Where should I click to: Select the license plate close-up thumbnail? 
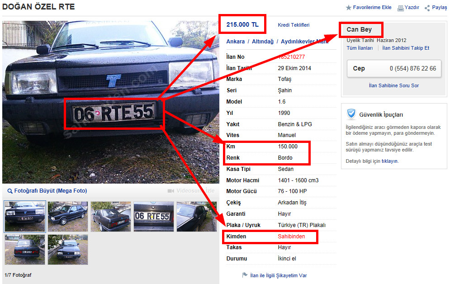coord(153,217)
